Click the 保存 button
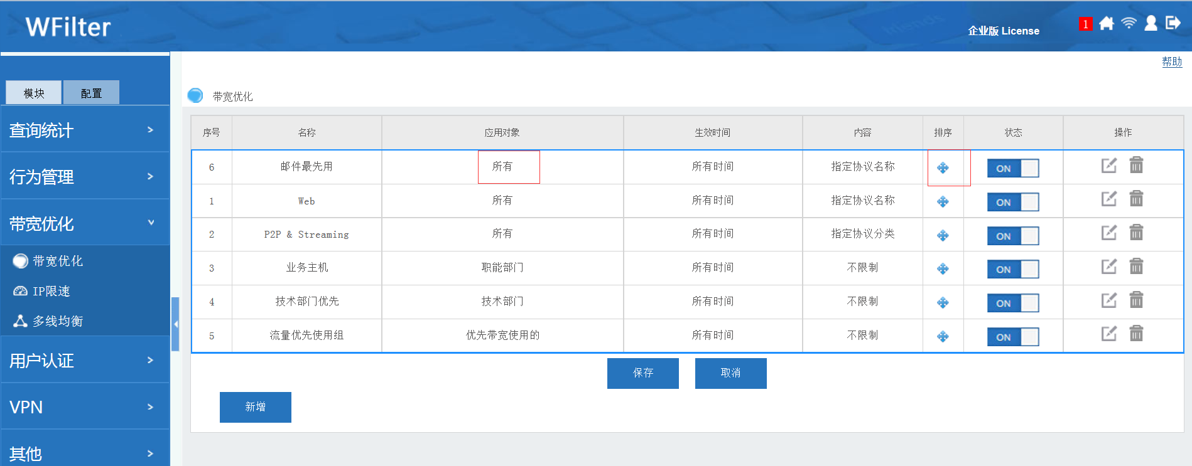This screenshot has width=1192, height=466. (x=642, y=373)
